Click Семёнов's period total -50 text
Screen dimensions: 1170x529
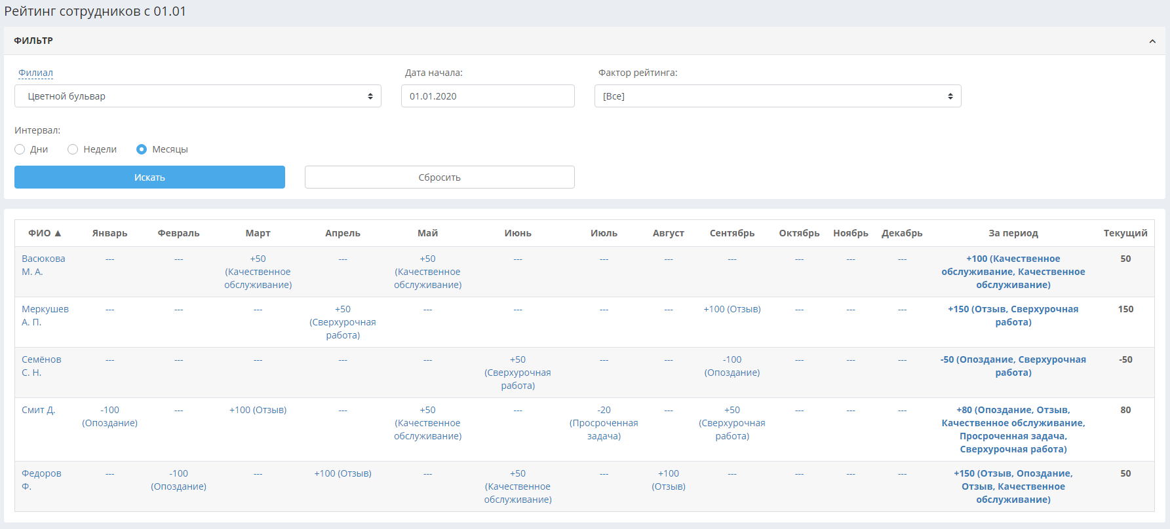[x=1013, y=366]
